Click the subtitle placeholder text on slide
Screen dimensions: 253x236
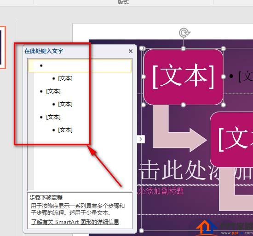[161, 191]
